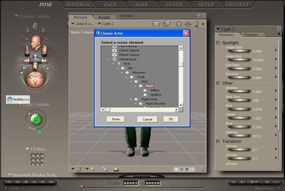The width and height of the screenshot is (285, 191).
Task: Click the render camera icon in preview toolbar
Action: click(156, 24)
